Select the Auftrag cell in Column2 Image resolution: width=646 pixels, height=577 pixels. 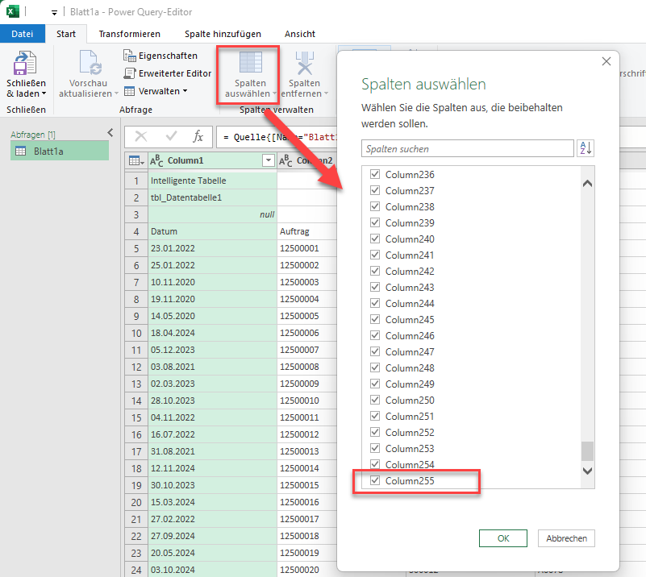click(307, 231)
